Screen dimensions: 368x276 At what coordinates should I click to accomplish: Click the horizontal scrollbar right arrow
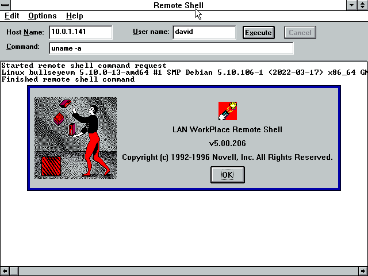(x=363, y=271)
